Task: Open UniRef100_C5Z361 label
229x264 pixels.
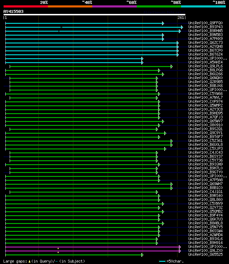Action: [x=205, y=141]
